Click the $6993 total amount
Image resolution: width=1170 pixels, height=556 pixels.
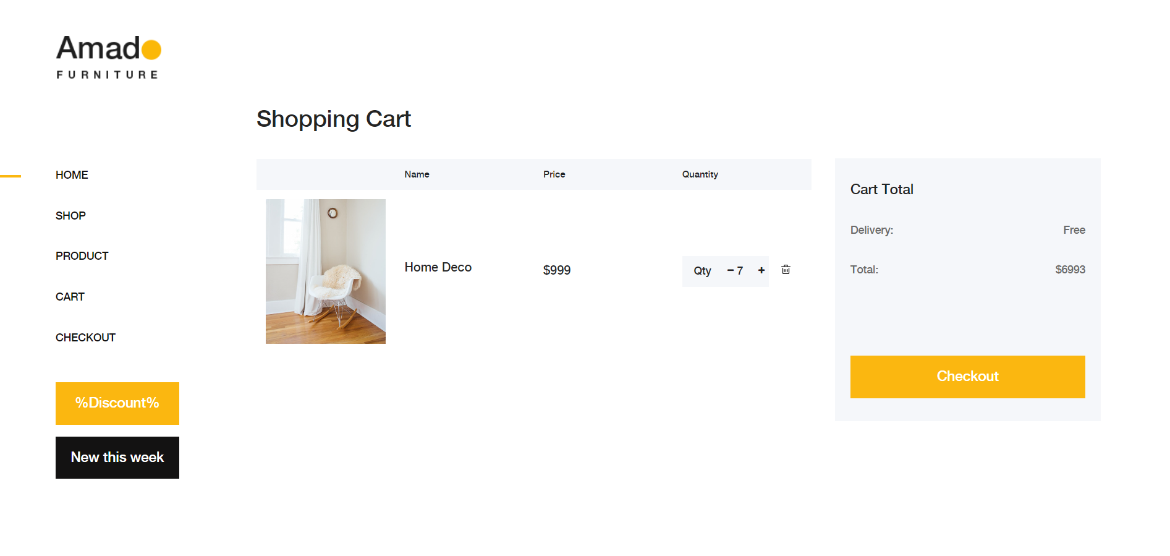point(1070,270)
